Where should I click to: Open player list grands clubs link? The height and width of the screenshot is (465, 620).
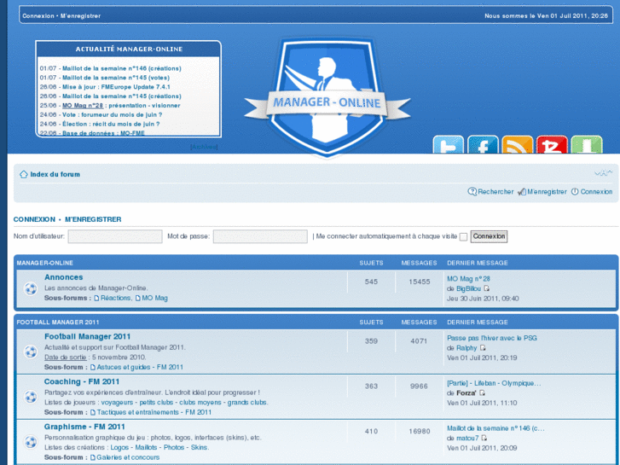247,403
